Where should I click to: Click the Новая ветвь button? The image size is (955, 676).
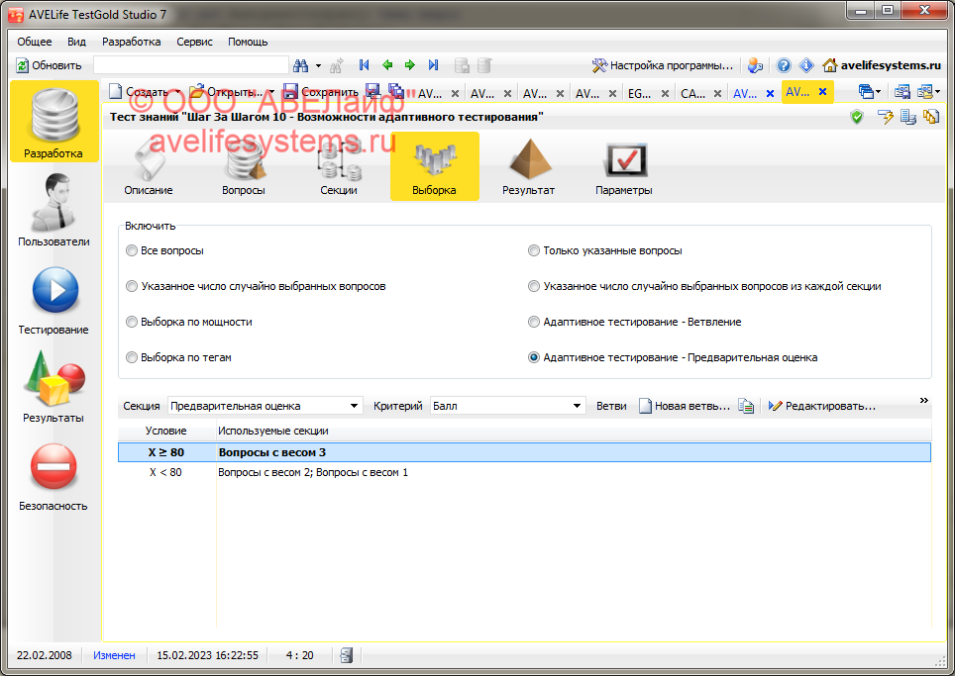point(684,407)
